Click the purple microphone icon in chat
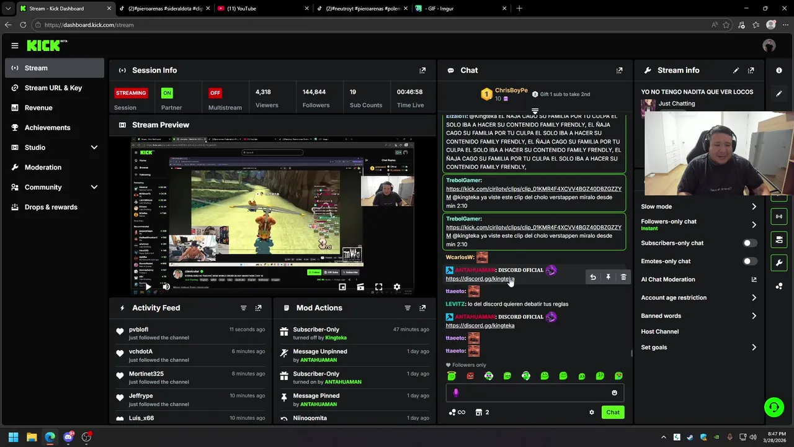The height and width of the screenshot is (447, 794). click(456, 392)
